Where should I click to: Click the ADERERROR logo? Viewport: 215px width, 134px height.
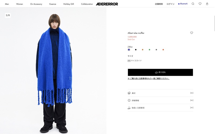[x=107, y=4]
